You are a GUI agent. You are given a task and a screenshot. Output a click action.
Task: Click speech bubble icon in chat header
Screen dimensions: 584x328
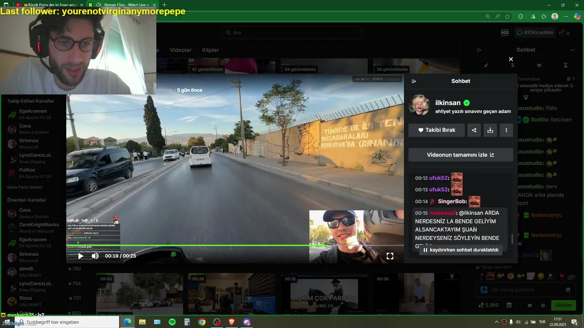pos(539,66)
